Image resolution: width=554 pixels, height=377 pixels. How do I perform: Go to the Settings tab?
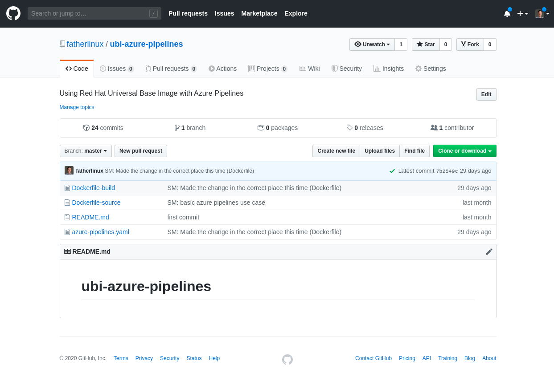[x=431, y=69]
